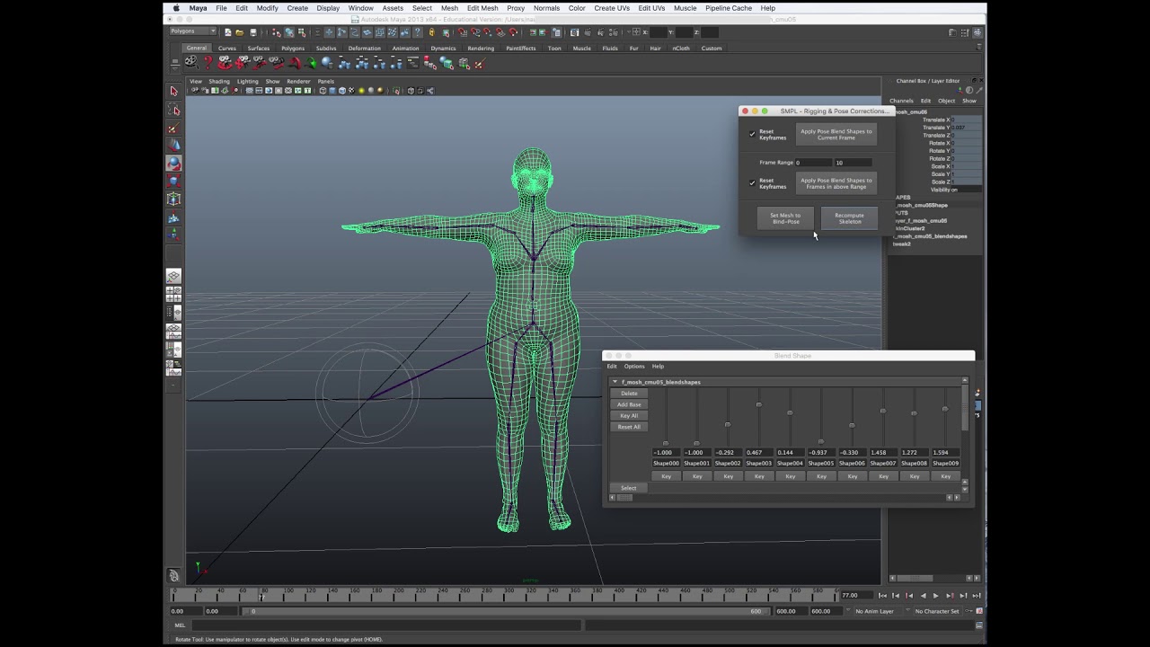This screenshot has height=647, width=1150.
Task: Click the Shape002 weight field showing -0.292
Action: (x=728, y=452)
